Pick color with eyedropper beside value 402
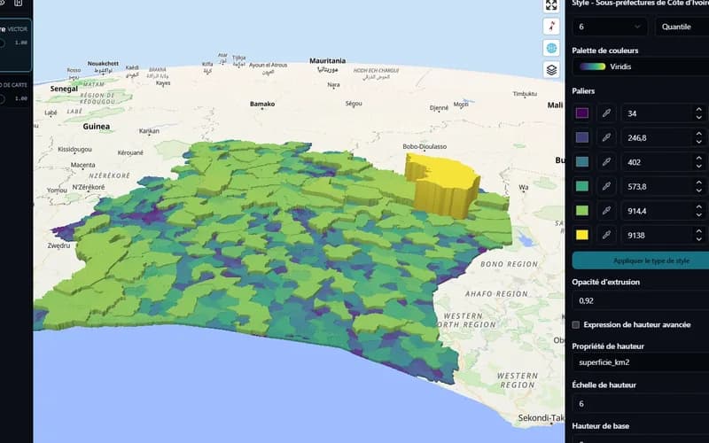The width and height of the screenshot is (709, 443). tap(606, 162)
